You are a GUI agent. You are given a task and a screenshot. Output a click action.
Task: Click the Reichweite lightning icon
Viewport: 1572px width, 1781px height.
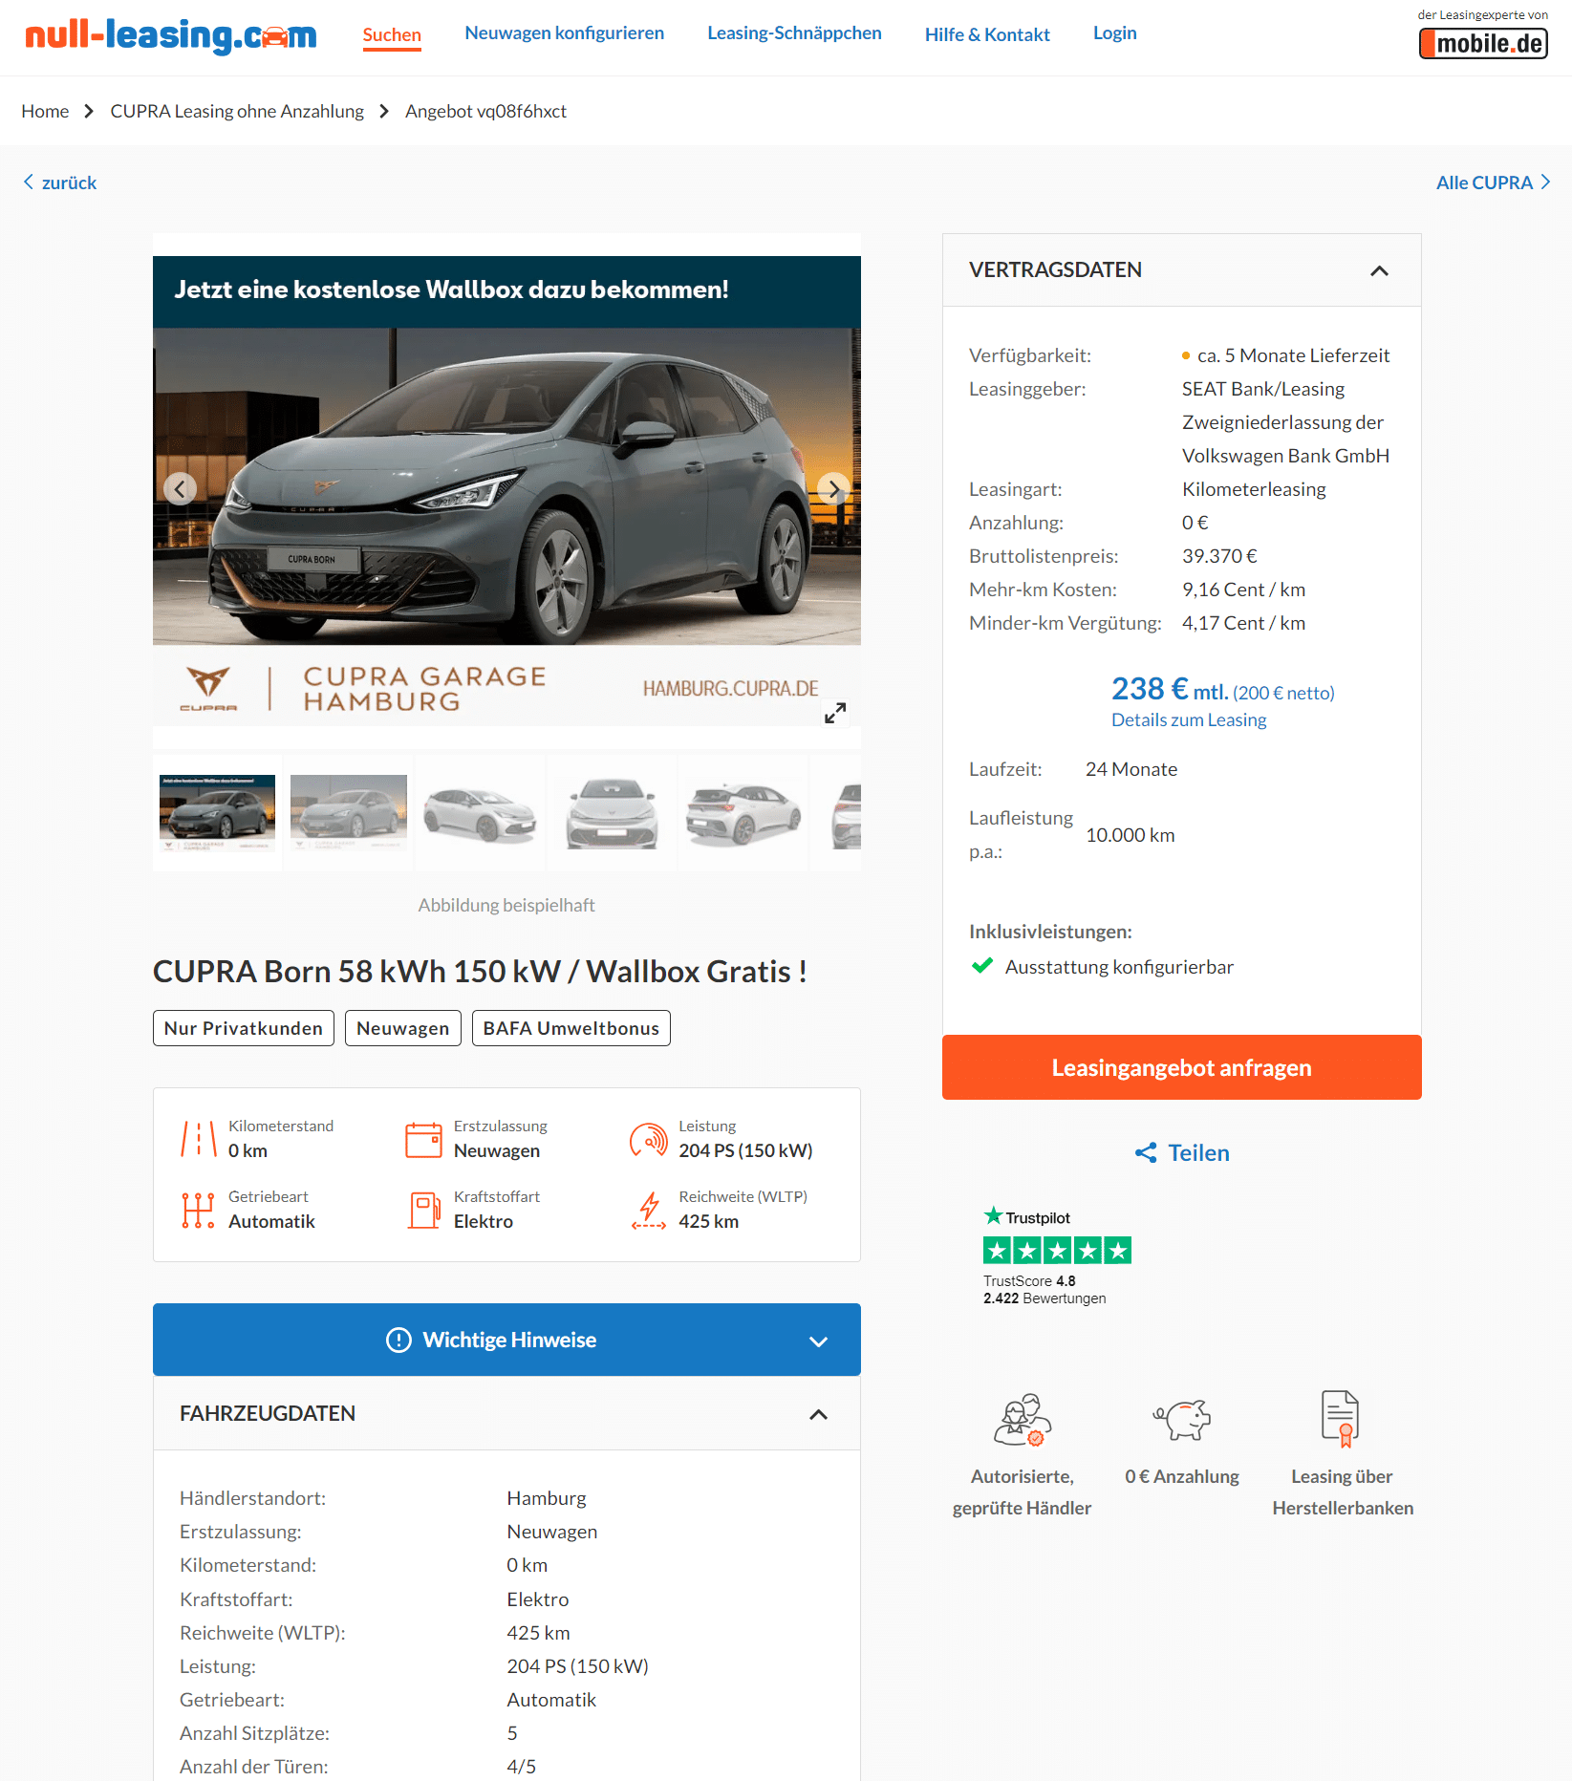pos(649,1210)
